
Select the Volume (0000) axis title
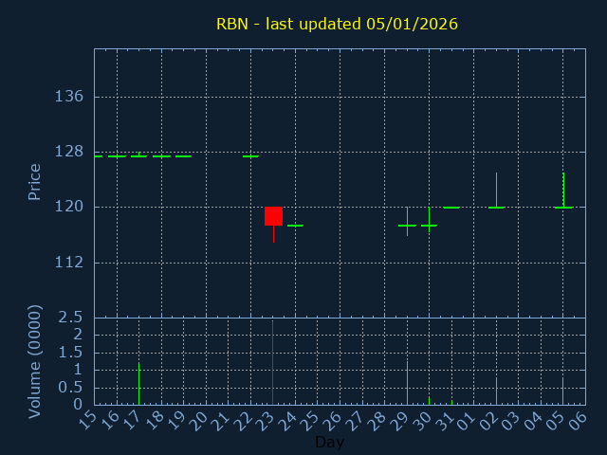click(x=35, y=361)
